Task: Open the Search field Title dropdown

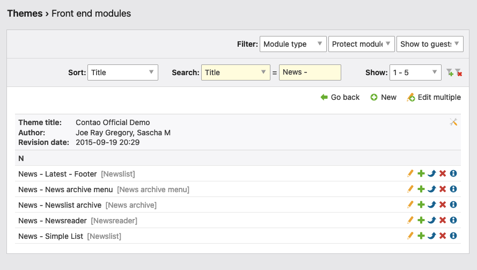Action: point(236,72)
